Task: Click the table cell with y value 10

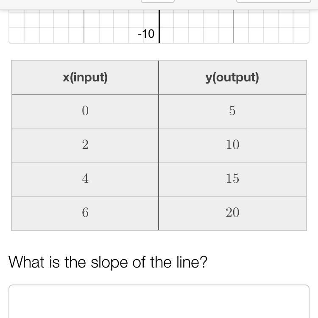Action: tap(232, 146)
